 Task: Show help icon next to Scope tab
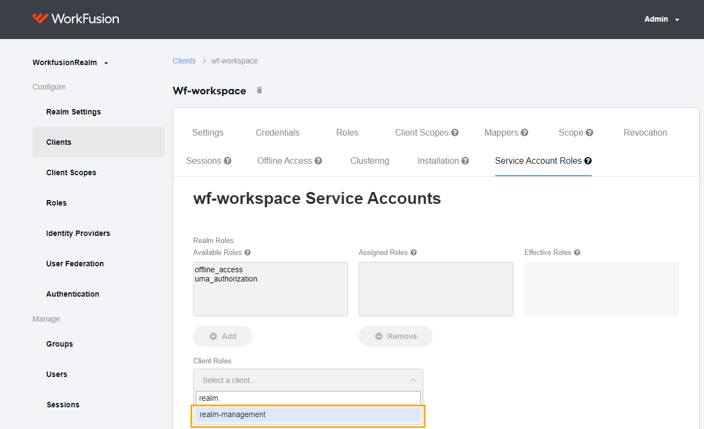(x=589, y=132)
